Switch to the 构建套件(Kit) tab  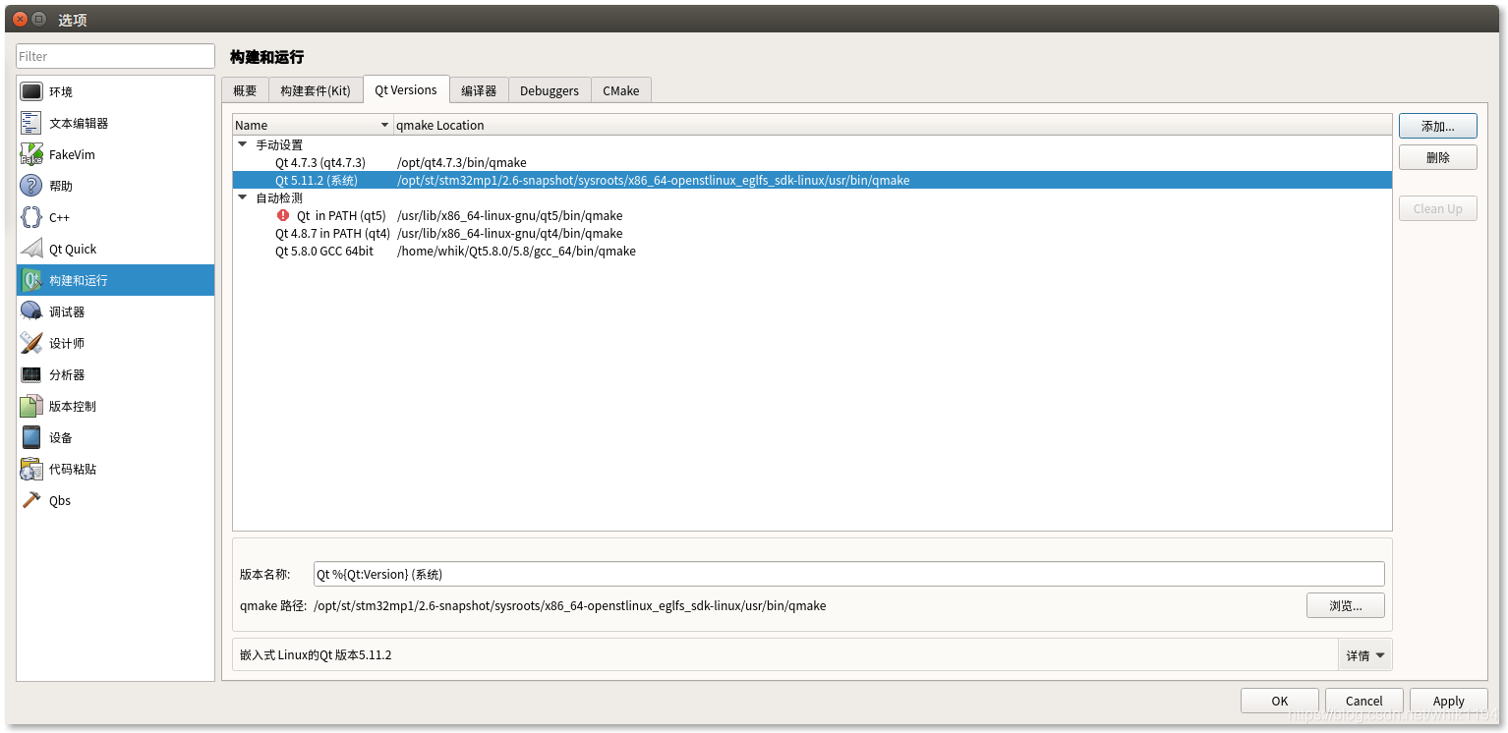coord(316,90)
